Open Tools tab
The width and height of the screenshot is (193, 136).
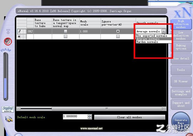click(x=181, y=70)
